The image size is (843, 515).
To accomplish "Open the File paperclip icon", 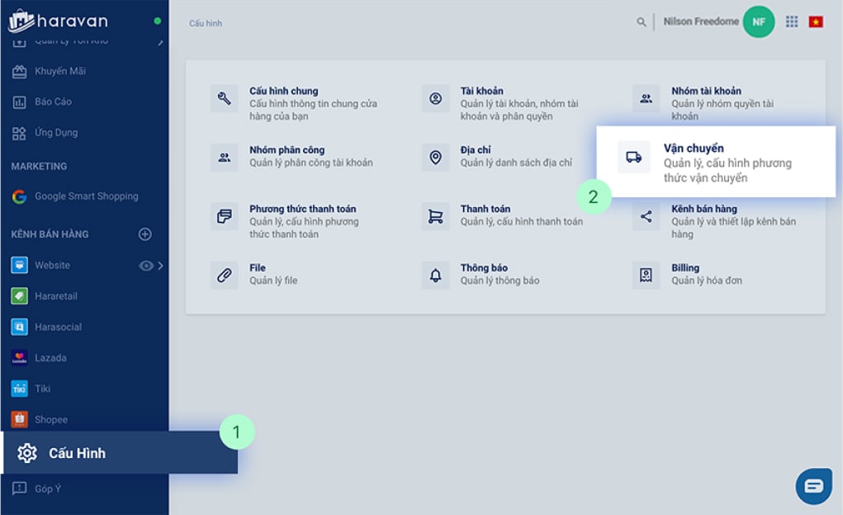I will point(225,275).
